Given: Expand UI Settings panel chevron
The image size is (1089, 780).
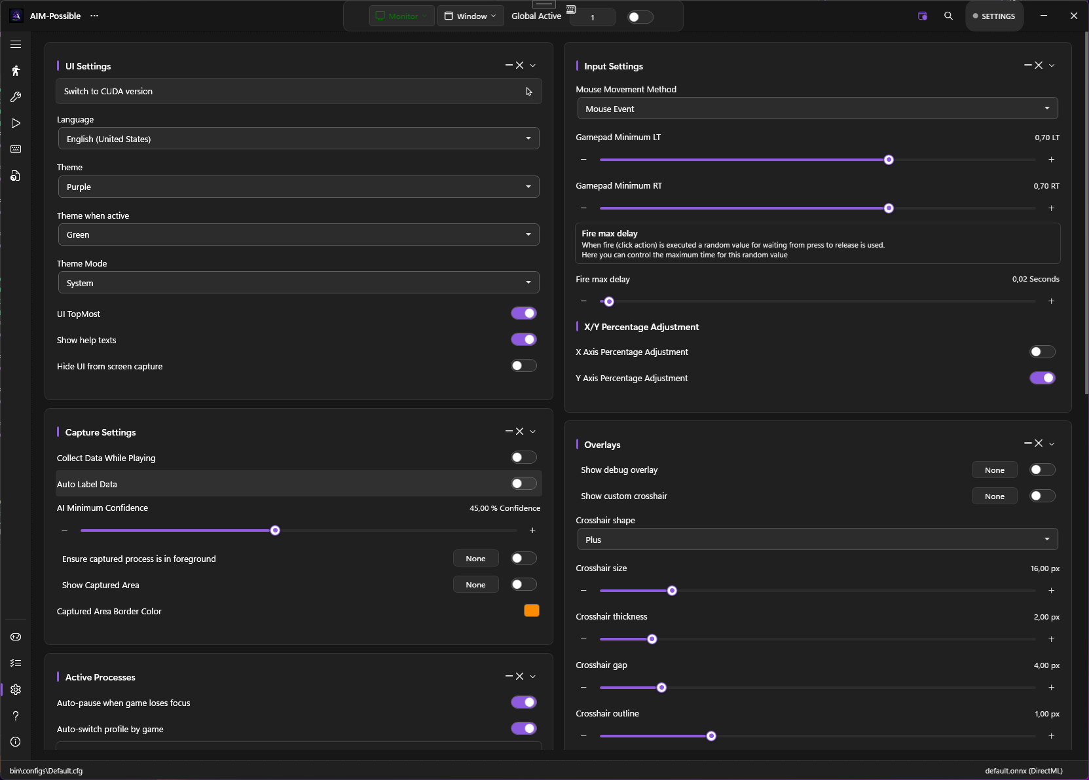Looking at the screenshot, I should 533,65.
